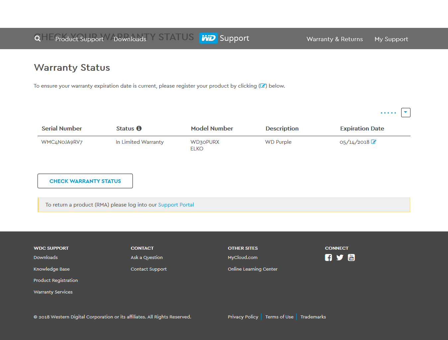
Task: Click the blue dotted options indicator
Action: [x=388, y=113]
